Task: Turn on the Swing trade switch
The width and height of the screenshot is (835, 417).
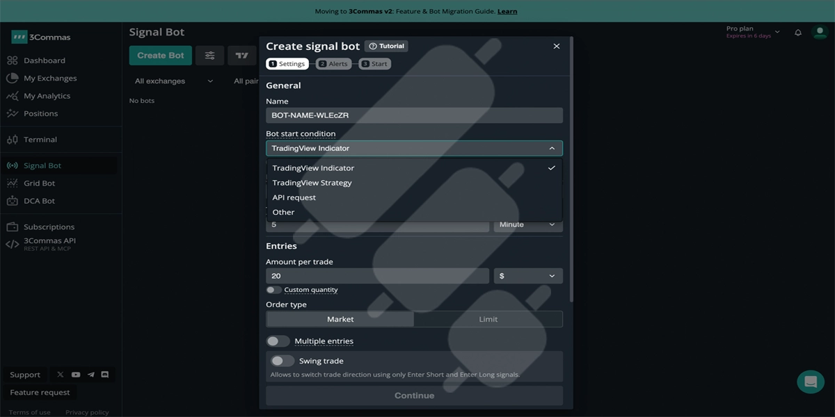Action: click(x=283, y=361)
